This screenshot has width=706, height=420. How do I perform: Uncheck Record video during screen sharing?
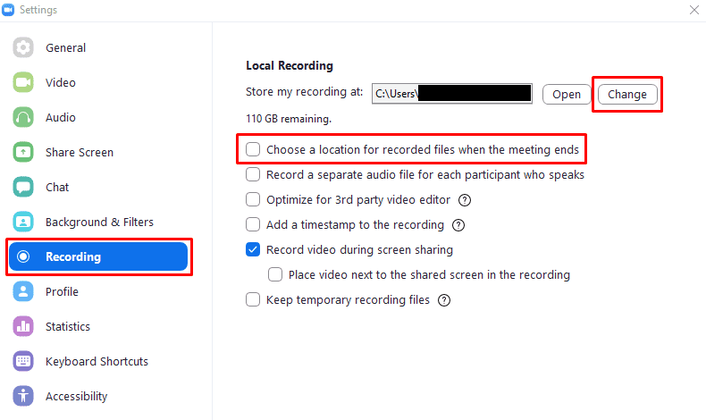[254, 250]
